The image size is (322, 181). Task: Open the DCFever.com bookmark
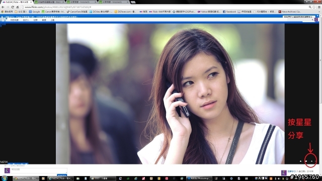tap(125, 12)
